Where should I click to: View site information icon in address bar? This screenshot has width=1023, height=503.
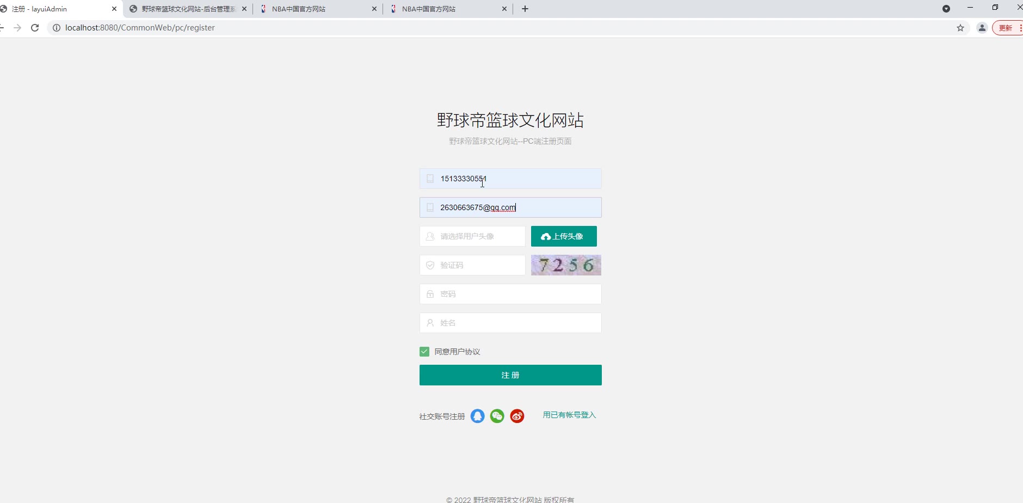56,28
